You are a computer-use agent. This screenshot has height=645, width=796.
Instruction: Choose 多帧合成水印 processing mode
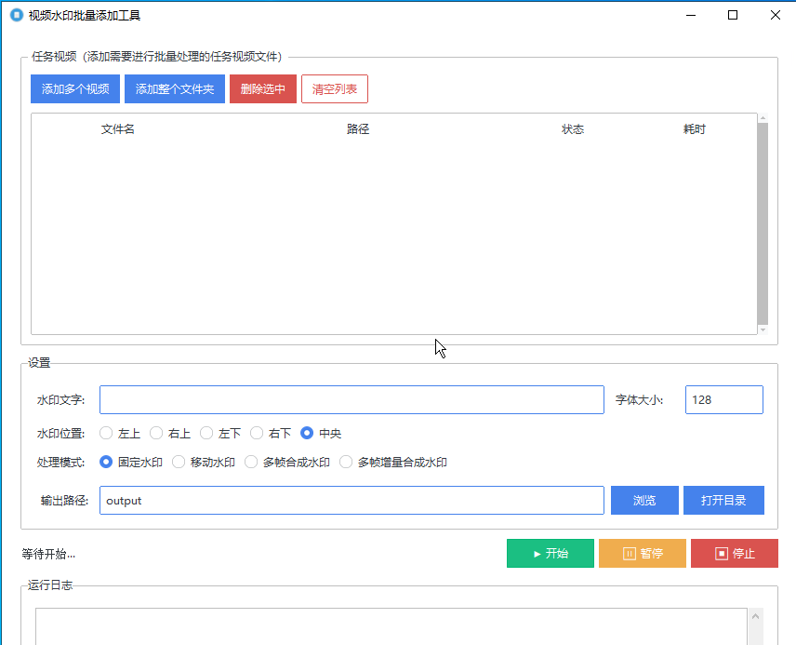[x=251, y=462]
